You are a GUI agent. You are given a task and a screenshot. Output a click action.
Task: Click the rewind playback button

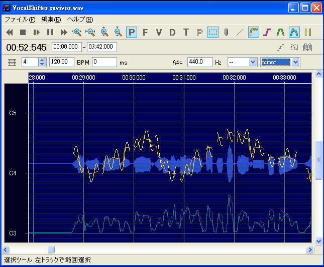(10, 33)
